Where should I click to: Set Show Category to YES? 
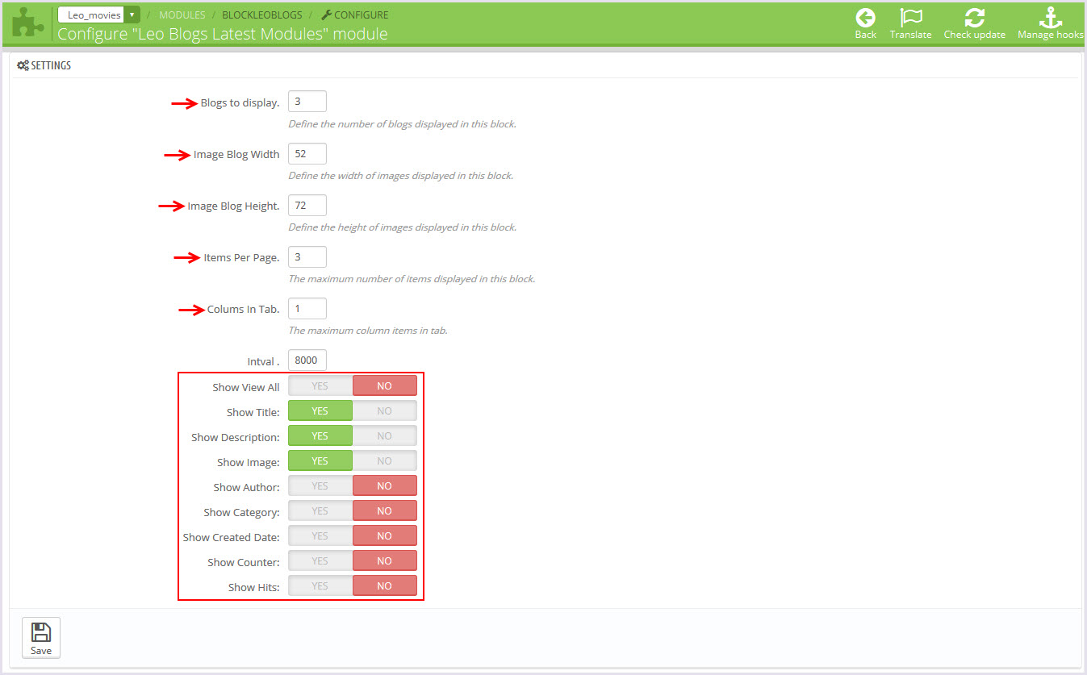point(320,510)
